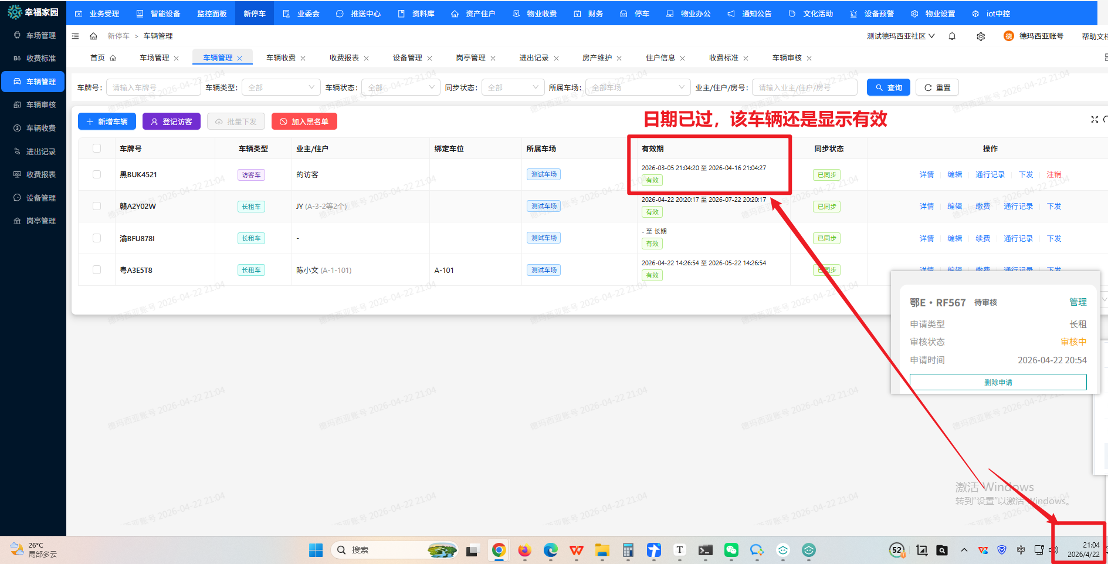Click the home breadcrumb icon
This screenshot has width=1108, height=564.
93,36
